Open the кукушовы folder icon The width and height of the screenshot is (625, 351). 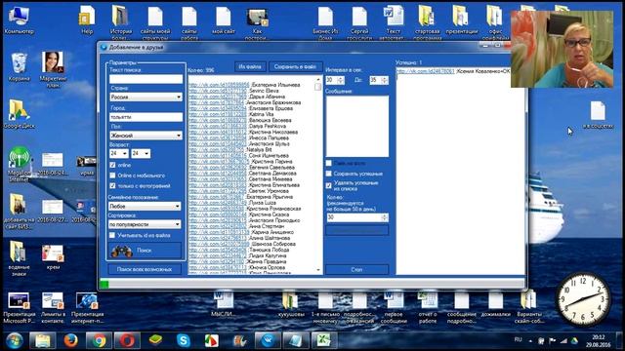pos(291,304)
